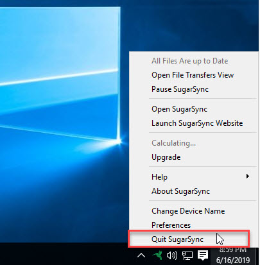
Task: Click the 'All Files Are up to Date' status
Action: [189, 61]
